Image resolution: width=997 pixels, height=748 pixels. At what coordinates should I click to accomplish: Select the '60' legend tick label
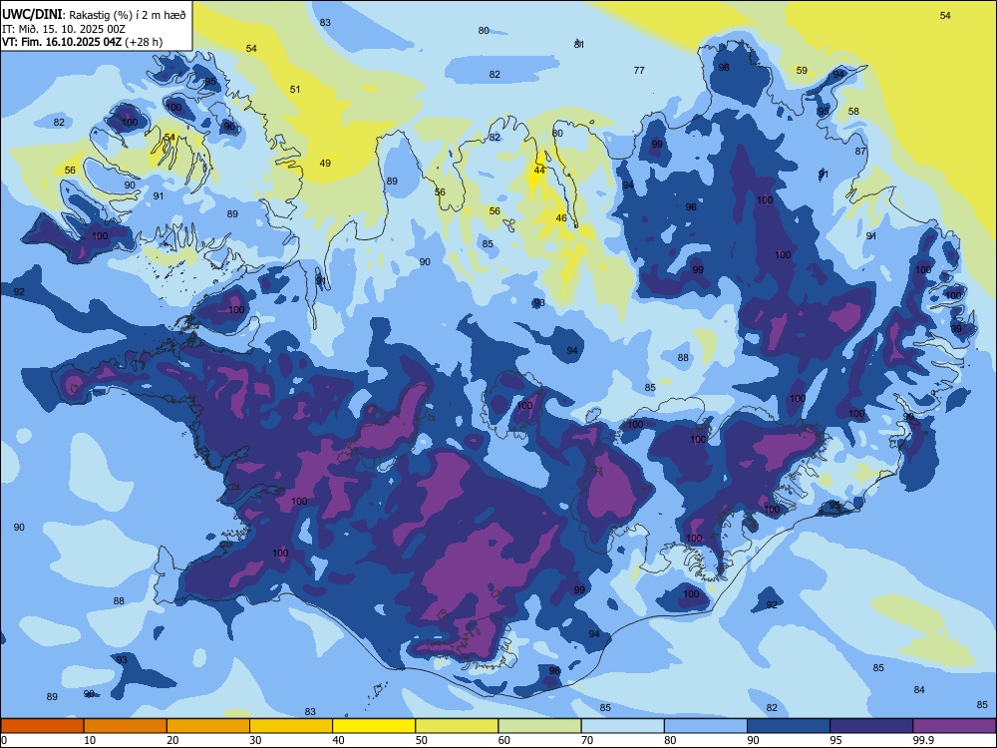(x=504, y=740)
